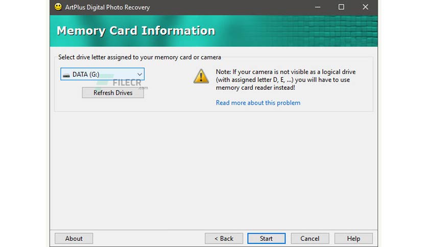The height and width of the screenshot is (247, 427).
Task: Click the 'Select drive letter assigned' label
Action: click(140, 57)
